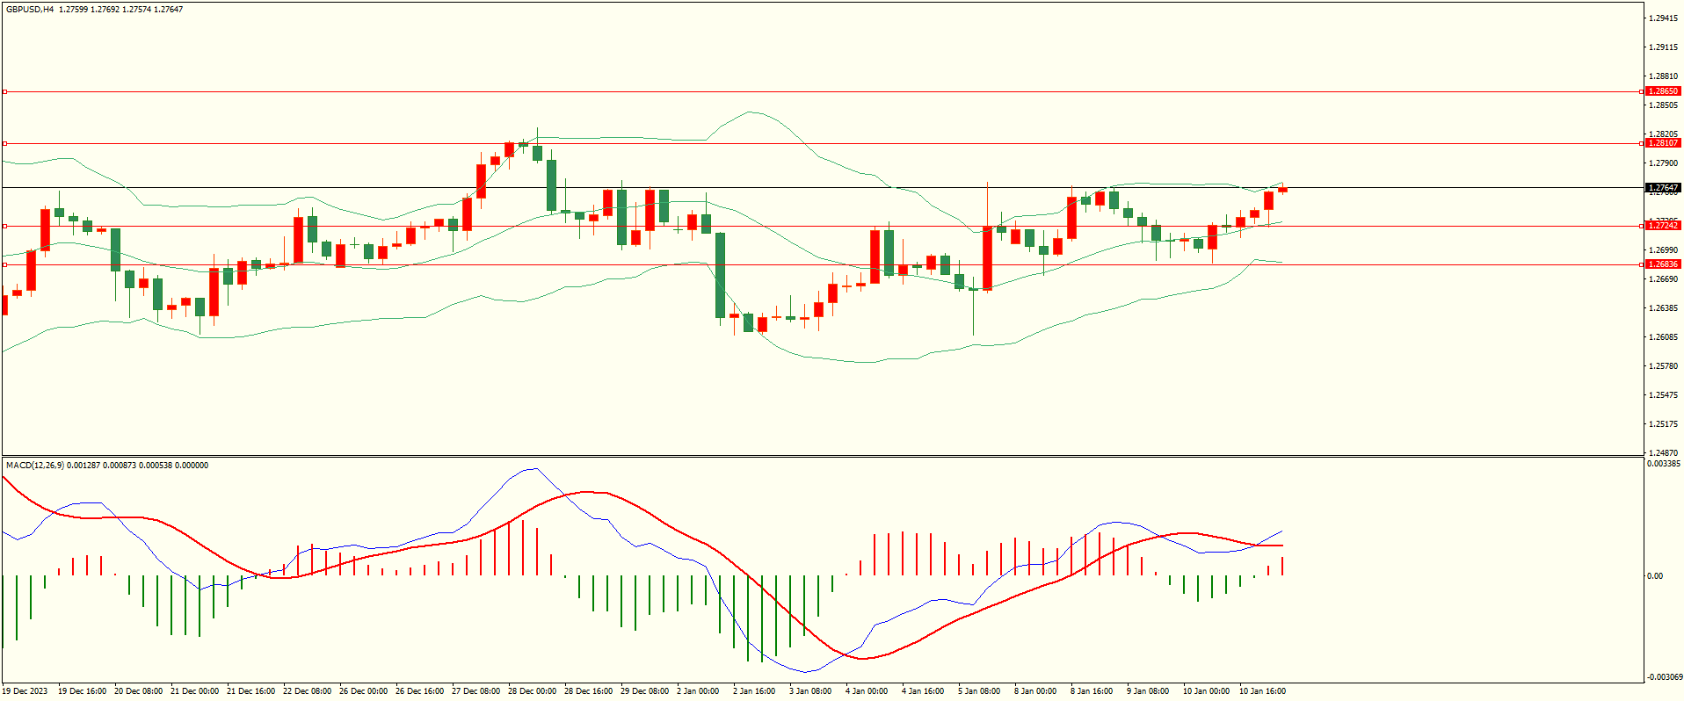Select the 1.26836 price level tag
Screen dimensions: 1684x701
1663,264
